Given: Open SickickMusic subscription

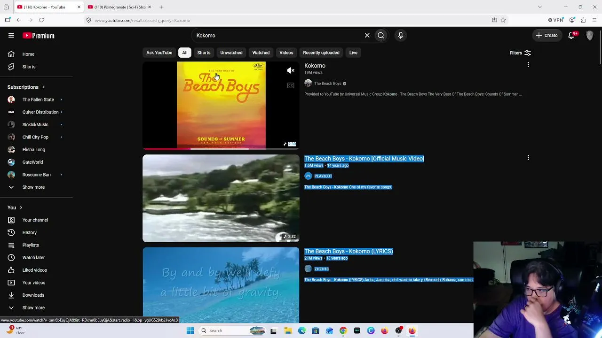Looking at the screenshot, I should coord(36,124).
